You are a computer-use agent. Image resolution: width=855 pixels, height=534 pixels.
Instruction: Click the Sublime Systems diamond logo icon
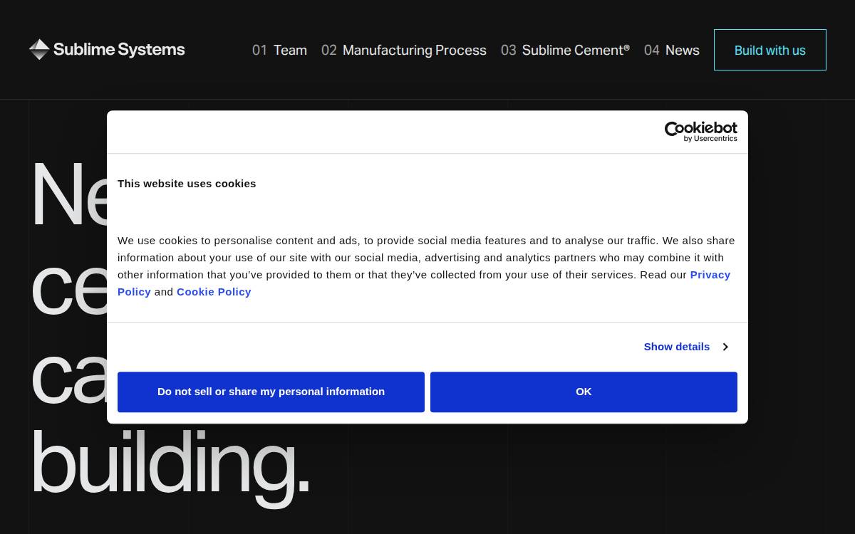(39, 49)
